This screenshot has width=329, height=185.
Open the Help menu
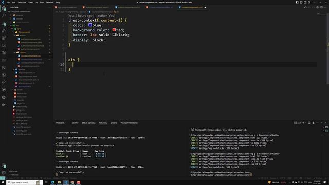pyautogui.click(x=58, y=2)
